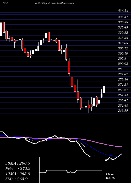This screenshot has width=131, height=183.
Task: Click the 276.14 price level label
Action: [123, 79]
